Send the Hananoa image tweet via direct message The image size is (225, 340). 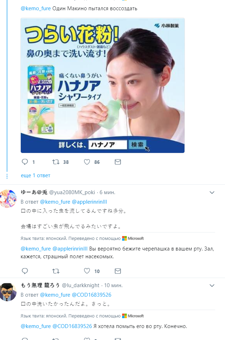(118, 162)
